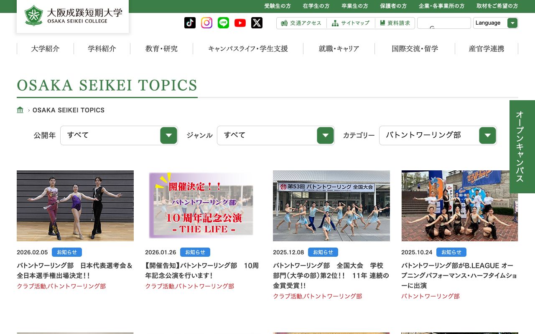Open the X (Twitter) social media icon
535x334 pixels.
click(x=257, y=23)
